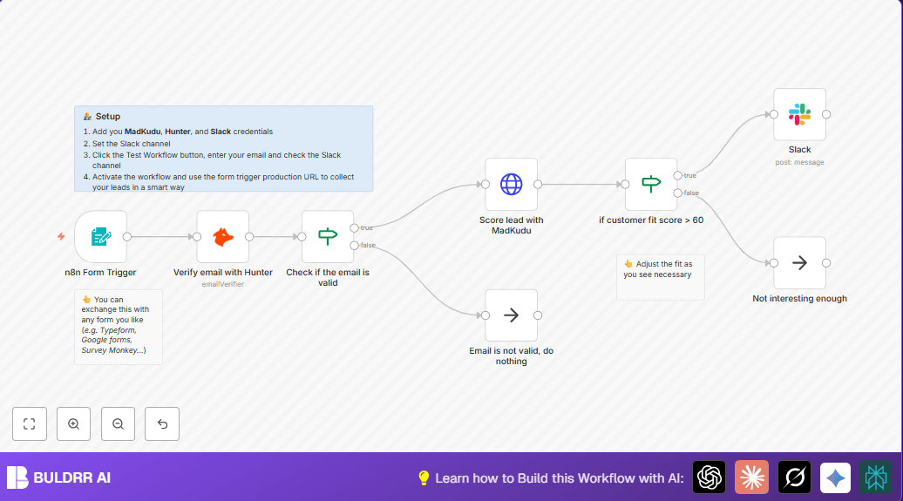The height and width of the screenshot is (501, 903).
Task: Open the Claude starburst icon
Action: tap(751, 477)
